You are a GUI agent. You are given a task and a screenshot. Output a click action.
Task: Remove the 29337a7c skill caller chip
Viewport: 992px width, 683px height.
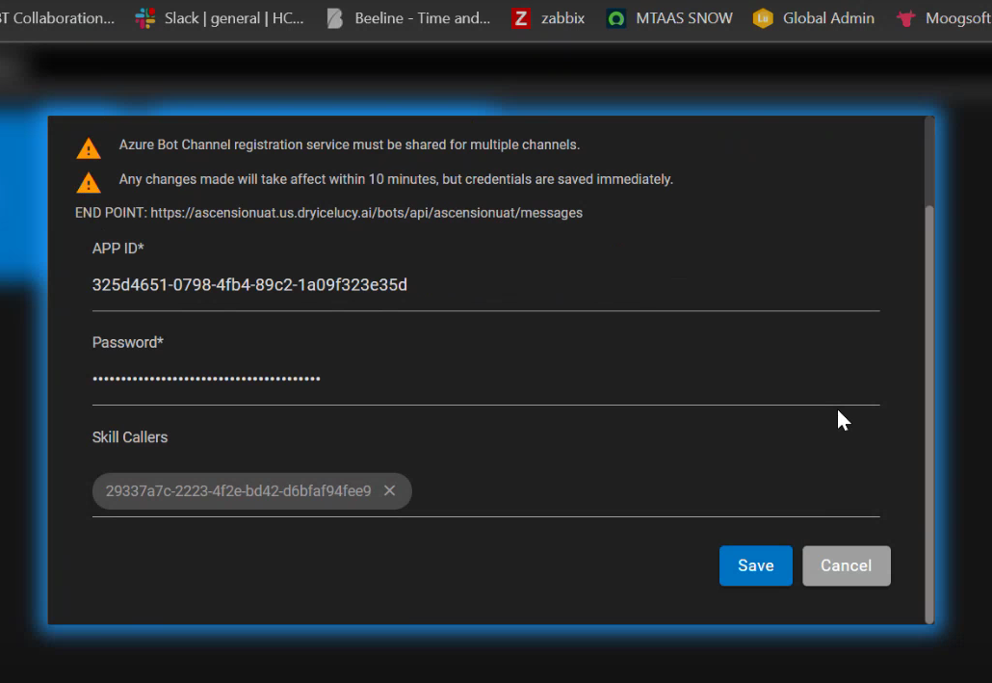(x=390, y=490)
